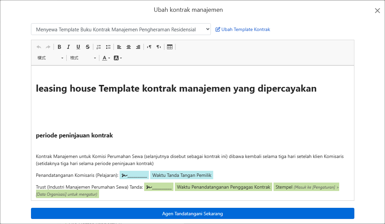This screenshot has height=224, width=385.
Task: Close the Ubah kontrak manajemen dialog
Action: [377, 10]
